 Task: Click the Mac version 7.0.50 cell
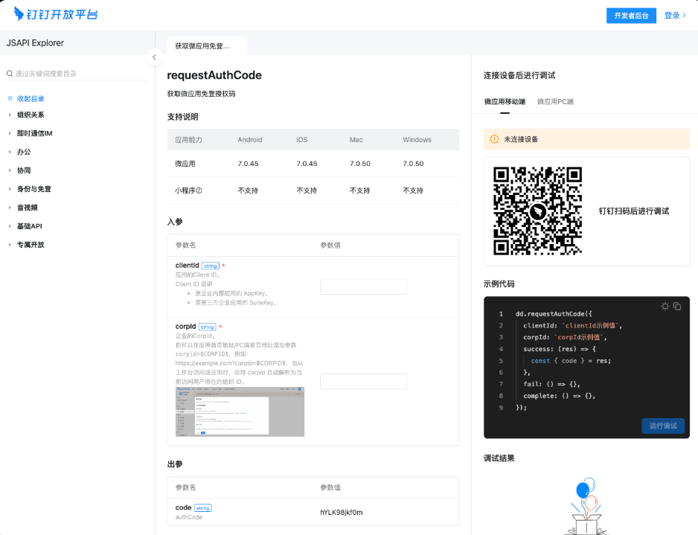(359, 164)
